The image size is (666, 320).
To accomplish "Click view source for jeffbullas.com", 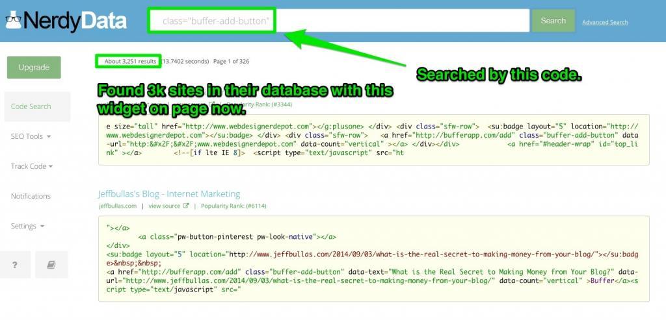I will [168, 206].
